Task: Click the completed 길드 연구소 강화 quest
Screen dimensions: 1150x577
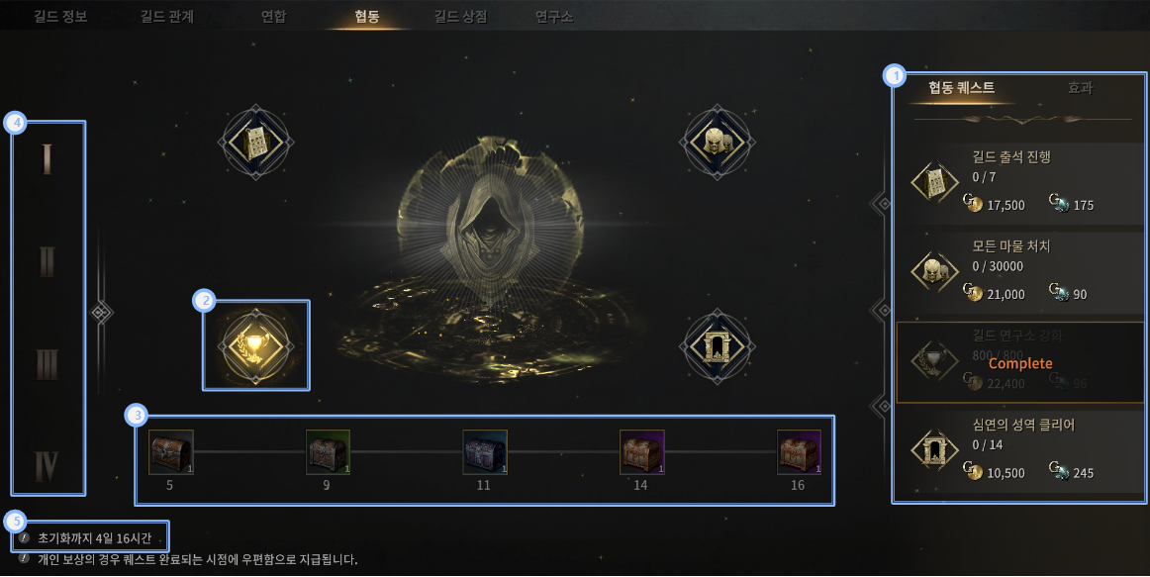Action: [1020, 362]
